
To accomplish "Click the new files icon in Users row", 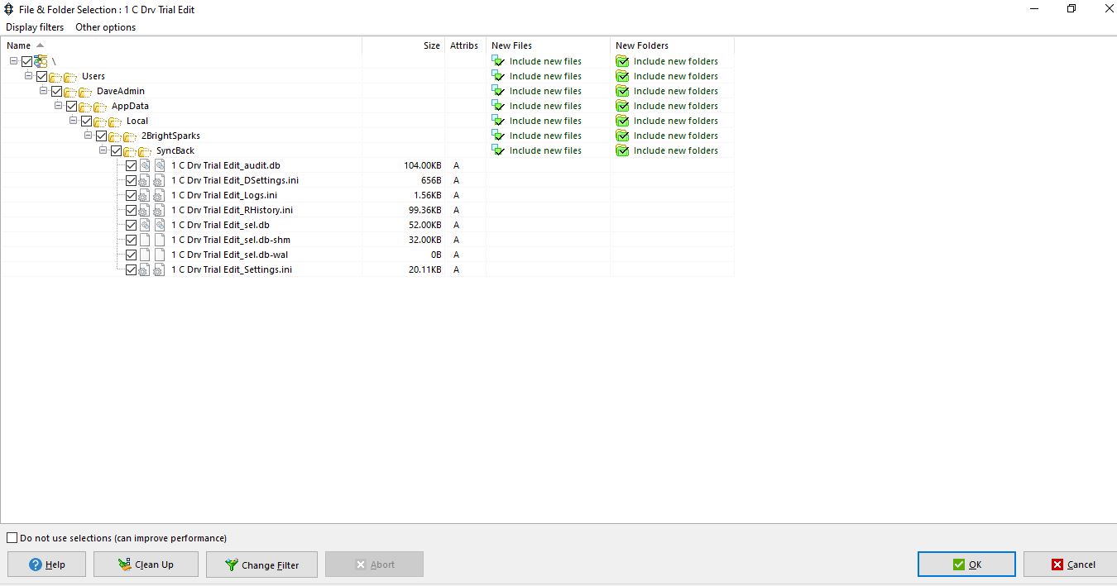I will 498,76.
